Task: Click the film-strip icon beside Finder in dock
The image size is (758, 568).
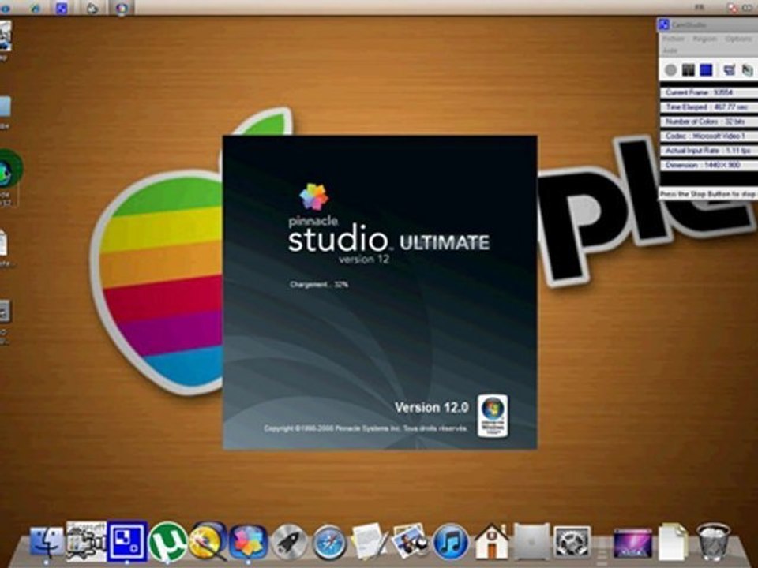Action: pyautogui.click(x=86, y=541)
